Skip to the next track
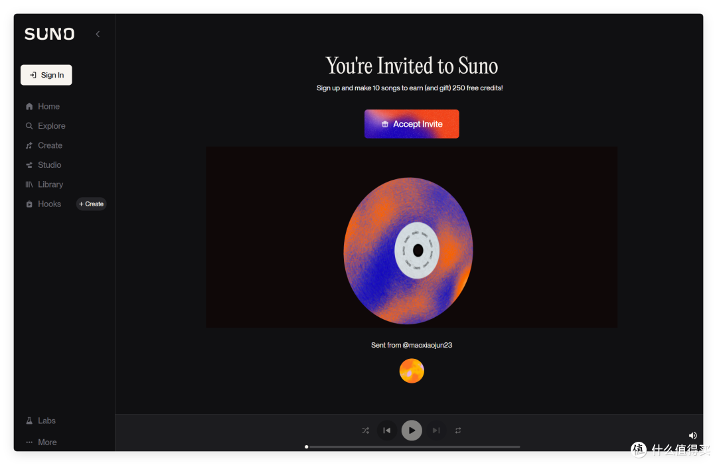Screen dimensions: 717x465 click(436, 431)
